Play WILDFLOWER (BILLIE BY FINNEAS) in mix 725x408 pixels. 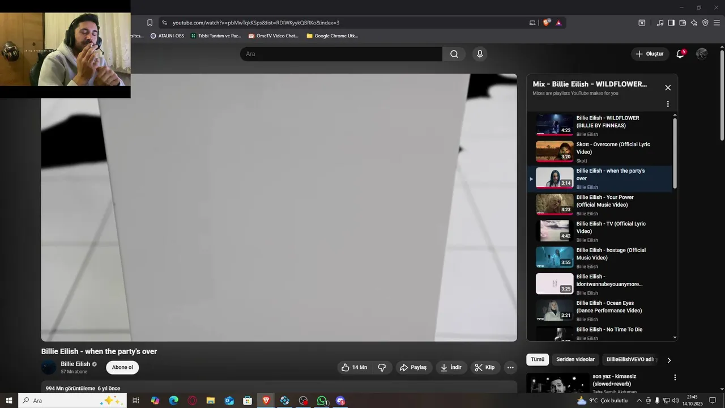point(600,125)
